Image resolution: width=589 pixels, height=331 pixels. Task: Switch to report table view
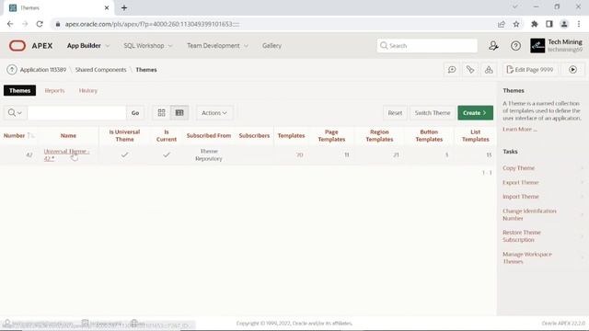point(179,112)
